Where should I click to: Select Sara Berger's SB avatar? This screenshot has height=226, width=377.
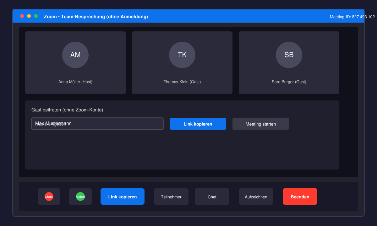289,55
